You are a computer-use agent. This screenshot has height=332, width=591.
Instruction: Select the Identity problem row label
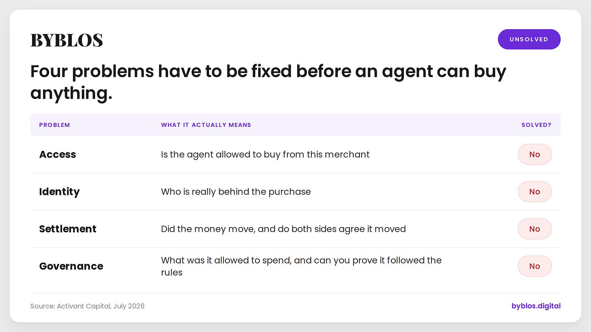coord(59,192)
